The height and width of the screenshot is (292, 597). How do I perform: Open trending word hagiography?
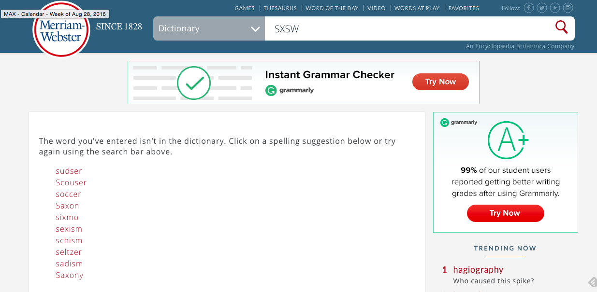click(478, 270)
